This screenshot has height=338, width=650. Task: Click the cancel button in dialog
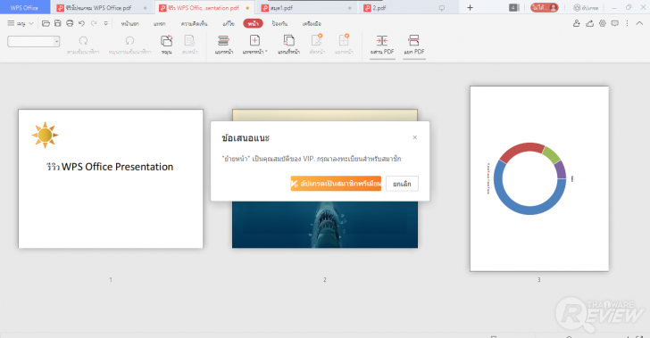click(402, 184)
